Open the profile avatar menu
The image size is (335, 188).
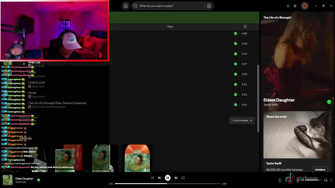coord(305,6)
